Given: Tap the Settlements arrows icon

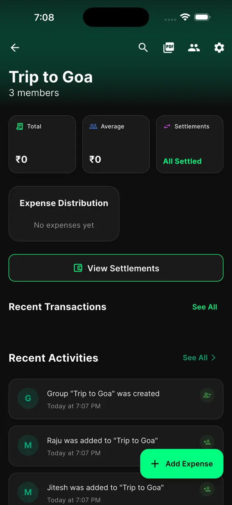Looking at the screenshot, I should (167, 126).
